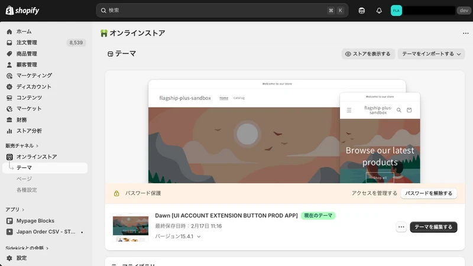
Task: Click the アクセスを管理する link
Action: tap(374, 193)
